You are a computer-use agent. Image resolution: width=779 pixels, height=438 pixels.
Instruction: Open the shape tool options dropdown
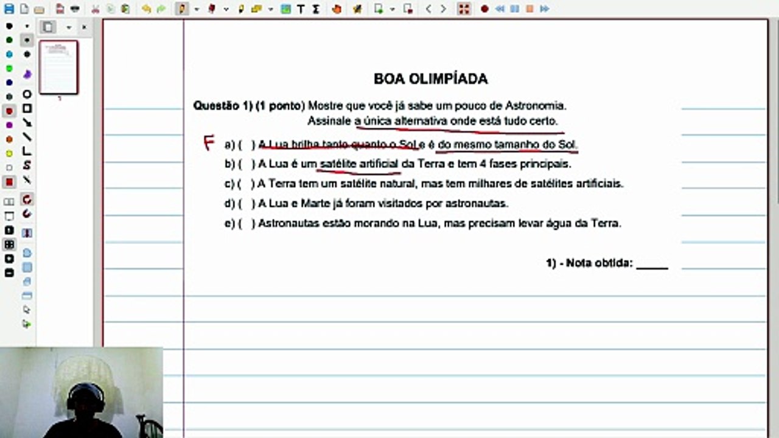coord(271,9)
